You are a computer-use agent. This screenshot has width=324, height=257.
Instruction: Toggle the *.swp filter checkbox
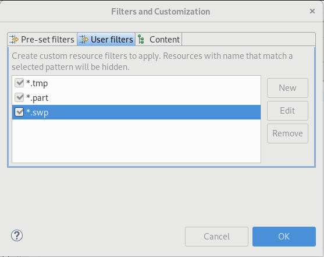pyautogui.click(x=19, y=112)
